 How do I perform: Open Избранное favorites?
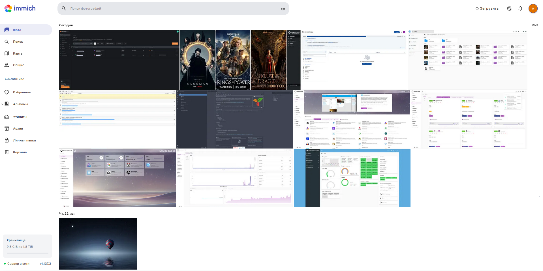22,92
